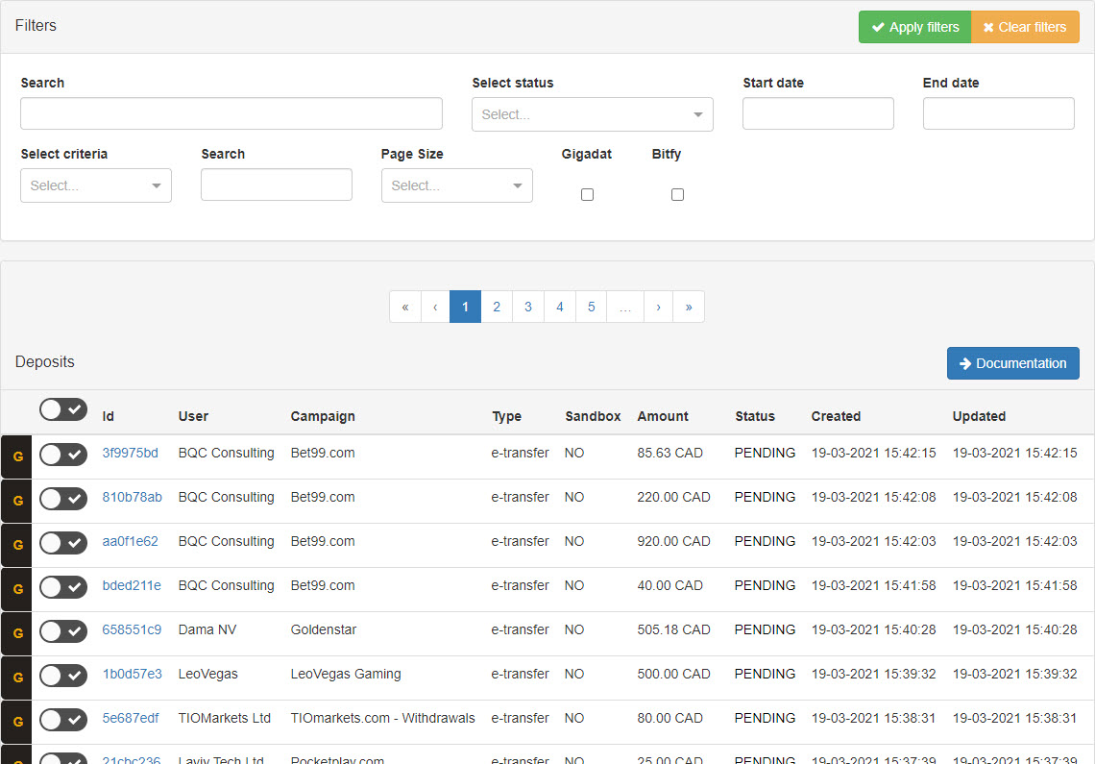Click the 'TIOMarkets Ltd' user cell

point(224,717)
